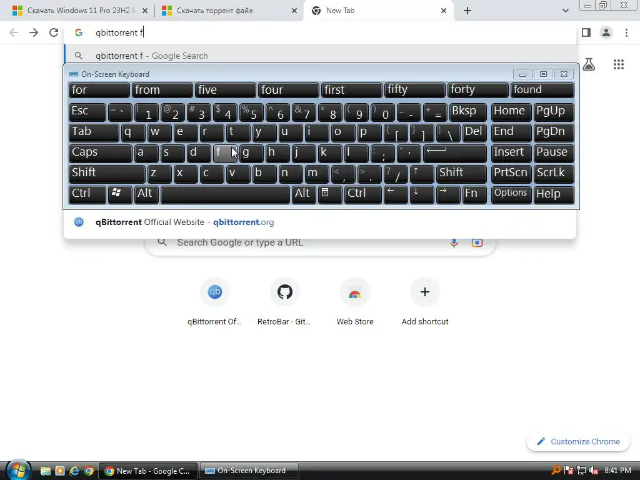Open a new Chrome tab

[x=467, y=11]
